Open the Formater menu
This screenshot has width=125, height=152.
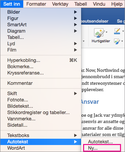(x=36, y=4)
